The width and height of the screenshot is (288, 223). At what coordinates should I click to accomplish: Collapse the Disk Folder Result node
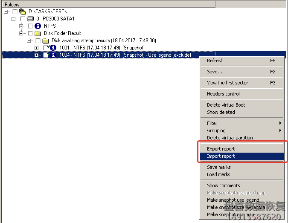[x=21, y=33]
